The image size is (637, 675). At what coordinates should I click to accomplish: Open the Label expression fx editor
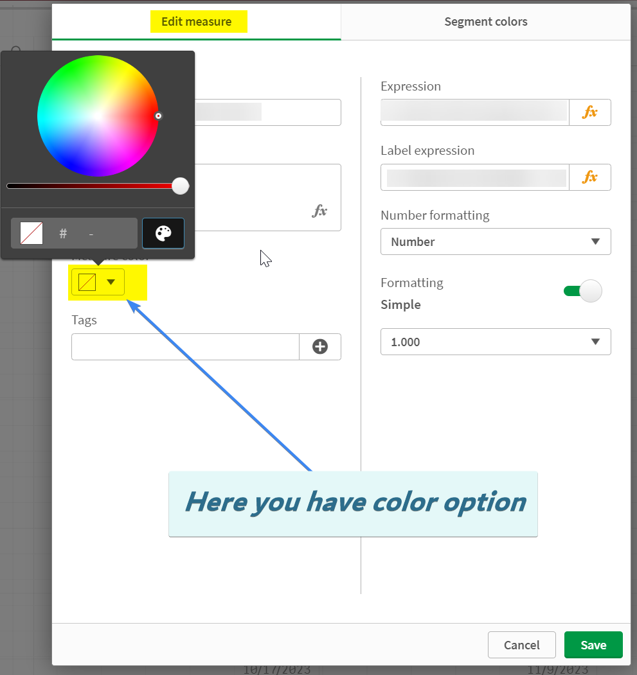tap(590, 177)
